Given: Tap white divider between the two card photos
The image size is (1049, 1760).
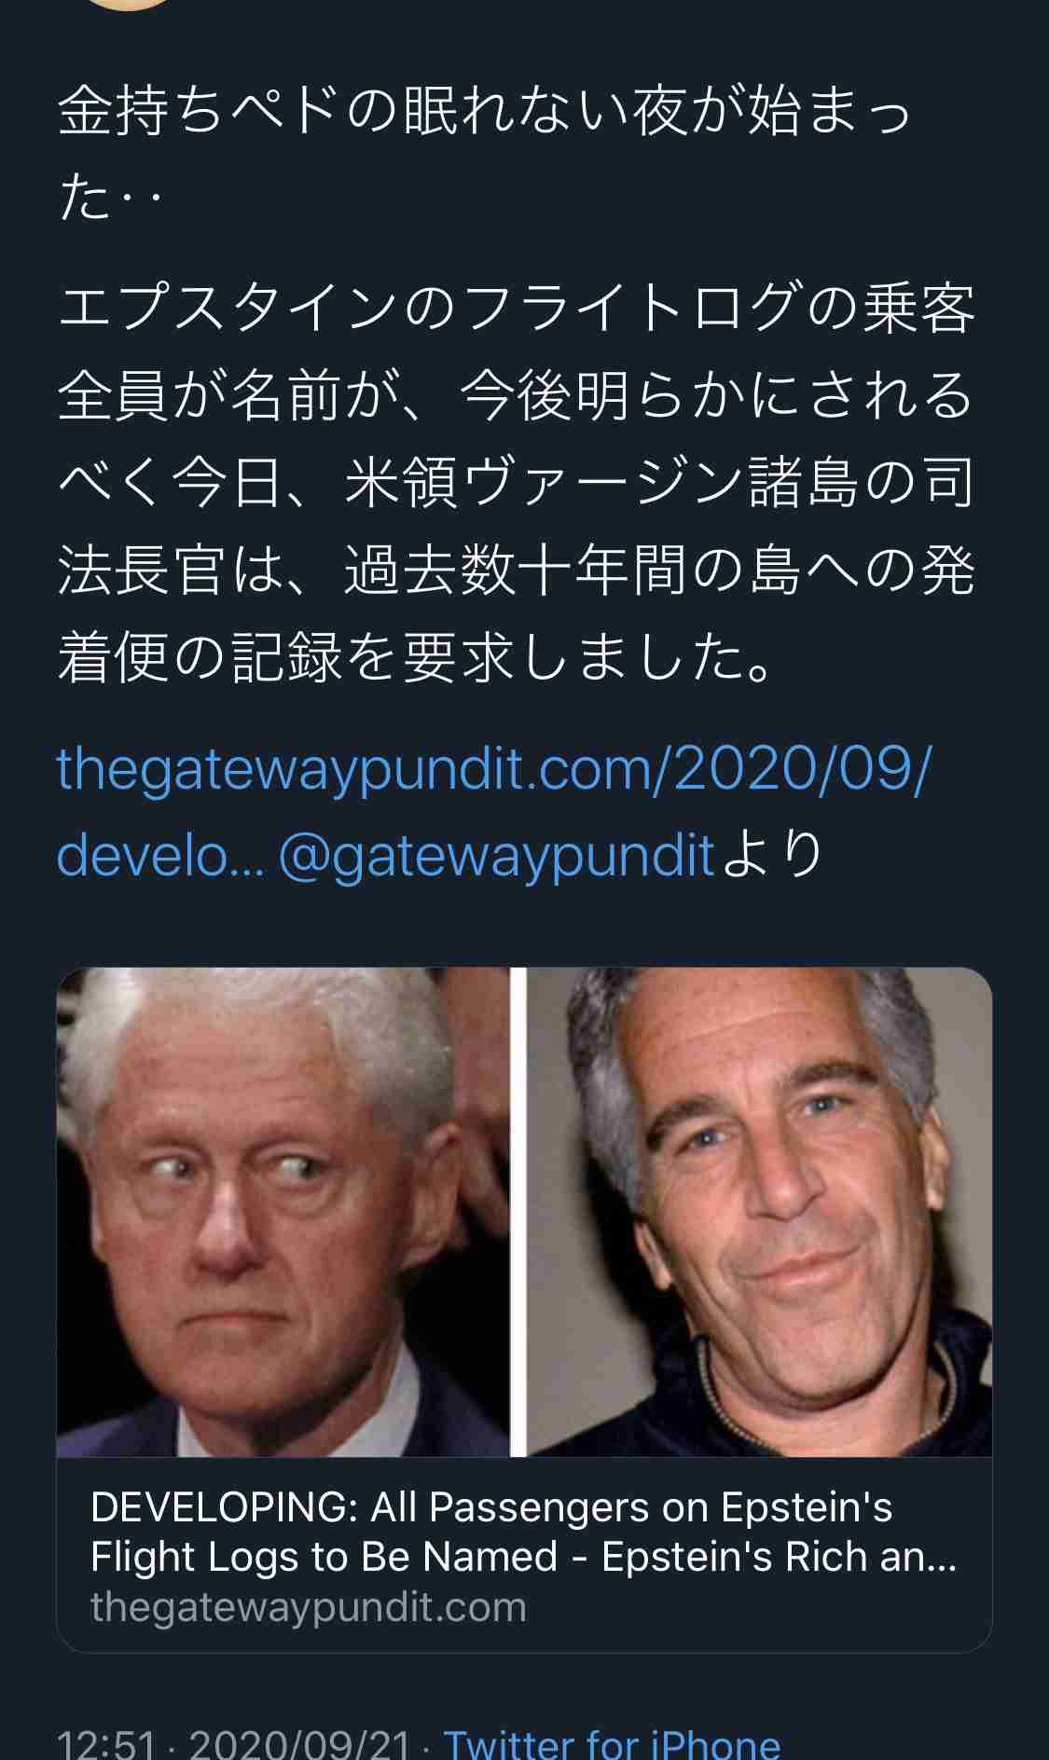Looking at the screenshot, I should pyautogui.click(x=518, y=1212).
